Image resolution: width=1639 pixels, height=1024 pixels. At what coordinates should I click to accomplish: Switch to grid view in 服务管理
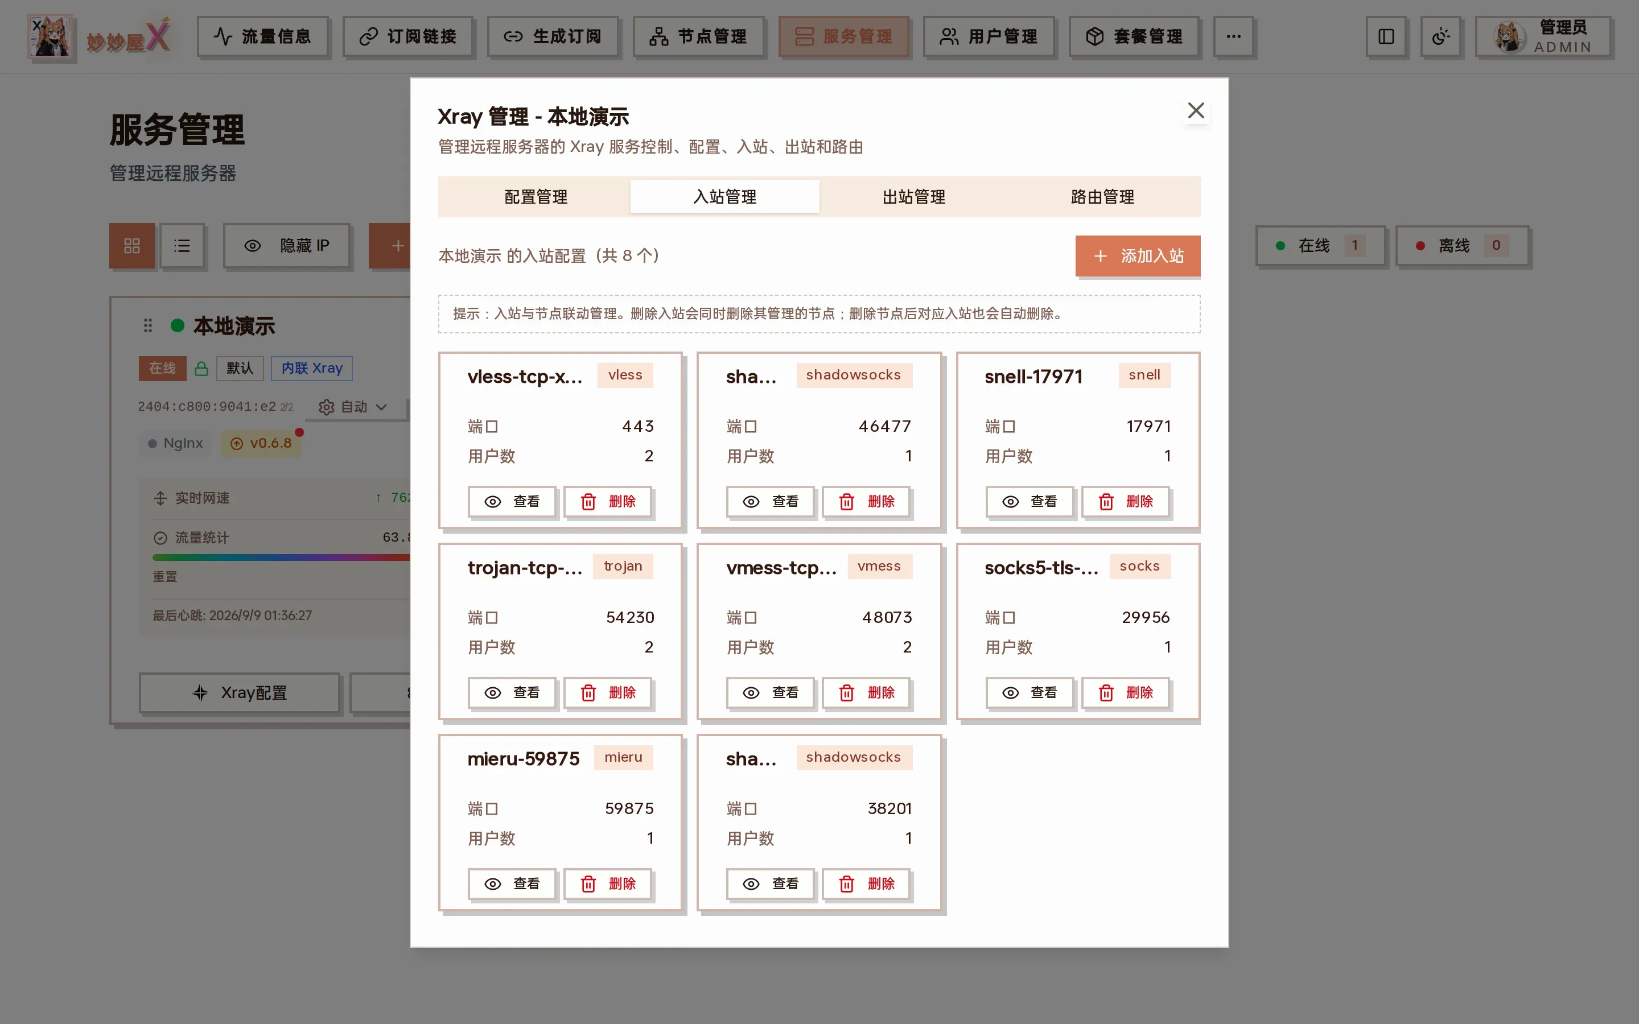point(131,246)
